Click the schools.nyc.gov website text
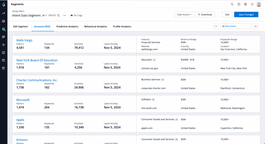 (x=150, y=68)
